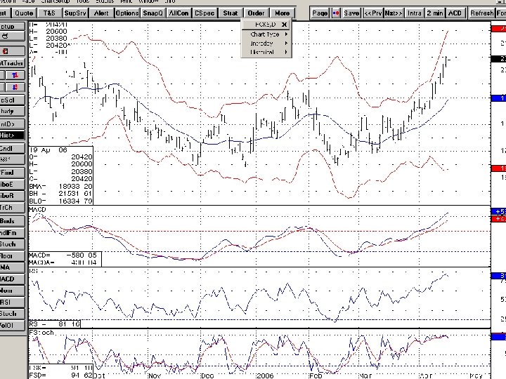Click the Cndl candlestick sidebar button
The image size is (506, 379).
pyautogui.click(x=12, y=149)
